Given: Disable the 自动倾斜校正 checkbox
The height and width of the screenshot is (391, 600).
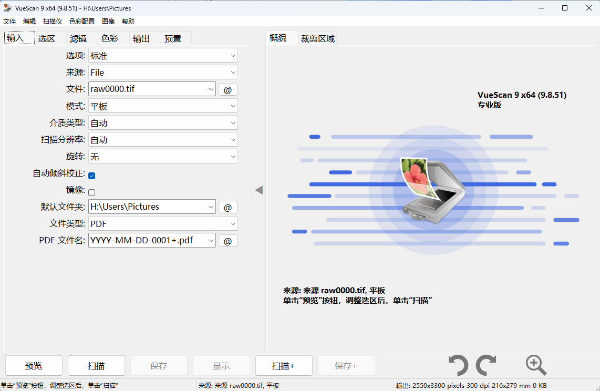Looking at the screenshot, I should tap(92, 176).
